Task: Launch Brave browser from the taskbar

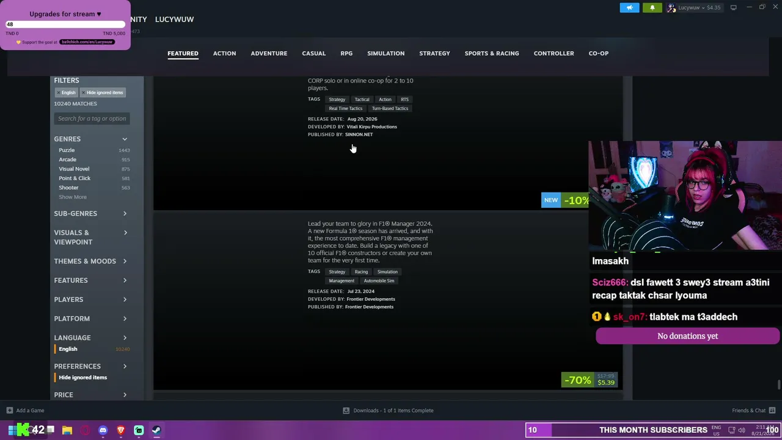Action: pyautogui.click(x=120, y=430)
